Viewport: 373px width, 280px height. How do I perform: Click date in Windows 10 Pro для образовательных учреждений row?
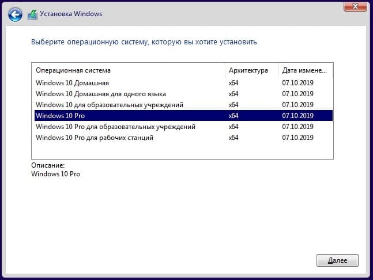[297, 127]
